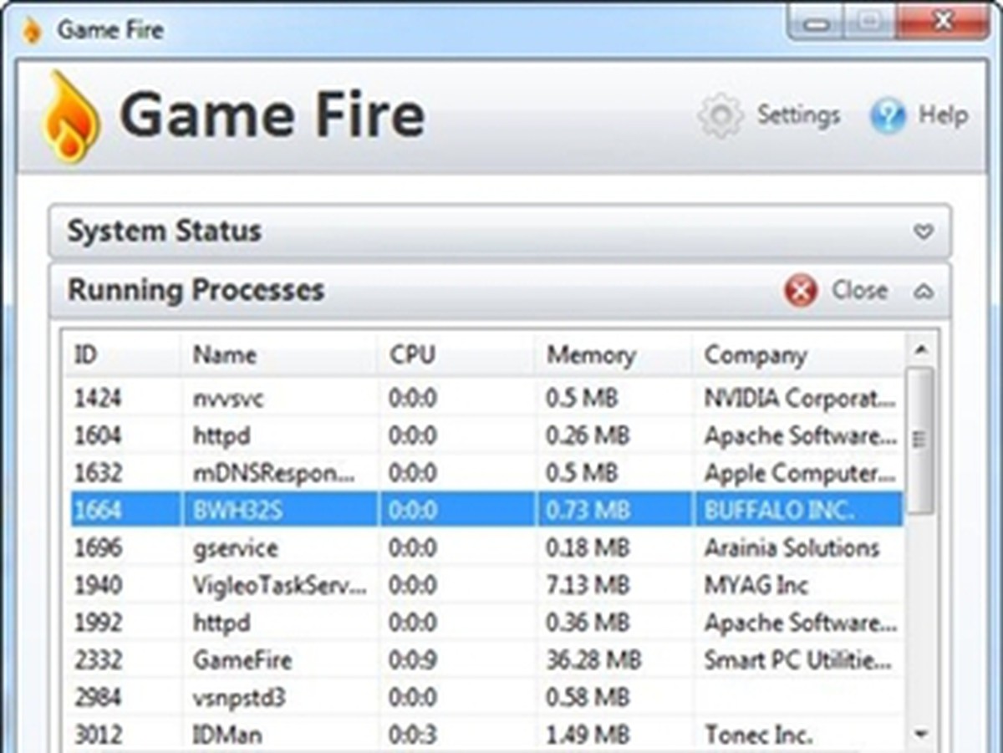Click the Game Fire flame logo
Screen dimensions: 1003x753
tap(72, 117)
